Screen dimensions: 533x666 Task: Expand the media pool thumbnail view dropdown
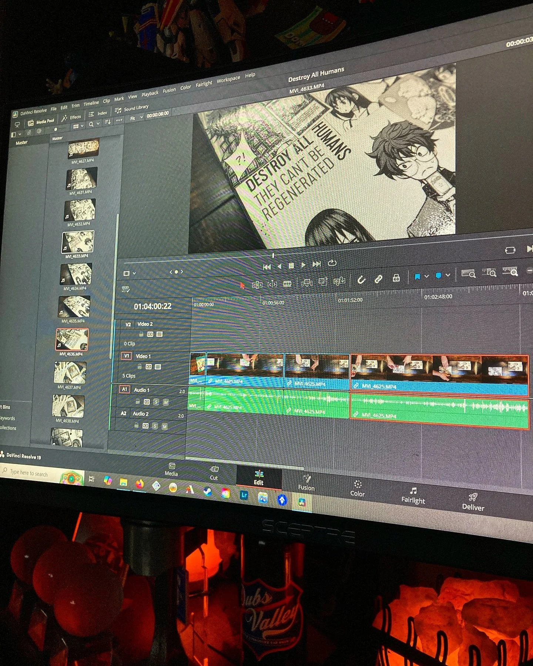tap(82, 125)
